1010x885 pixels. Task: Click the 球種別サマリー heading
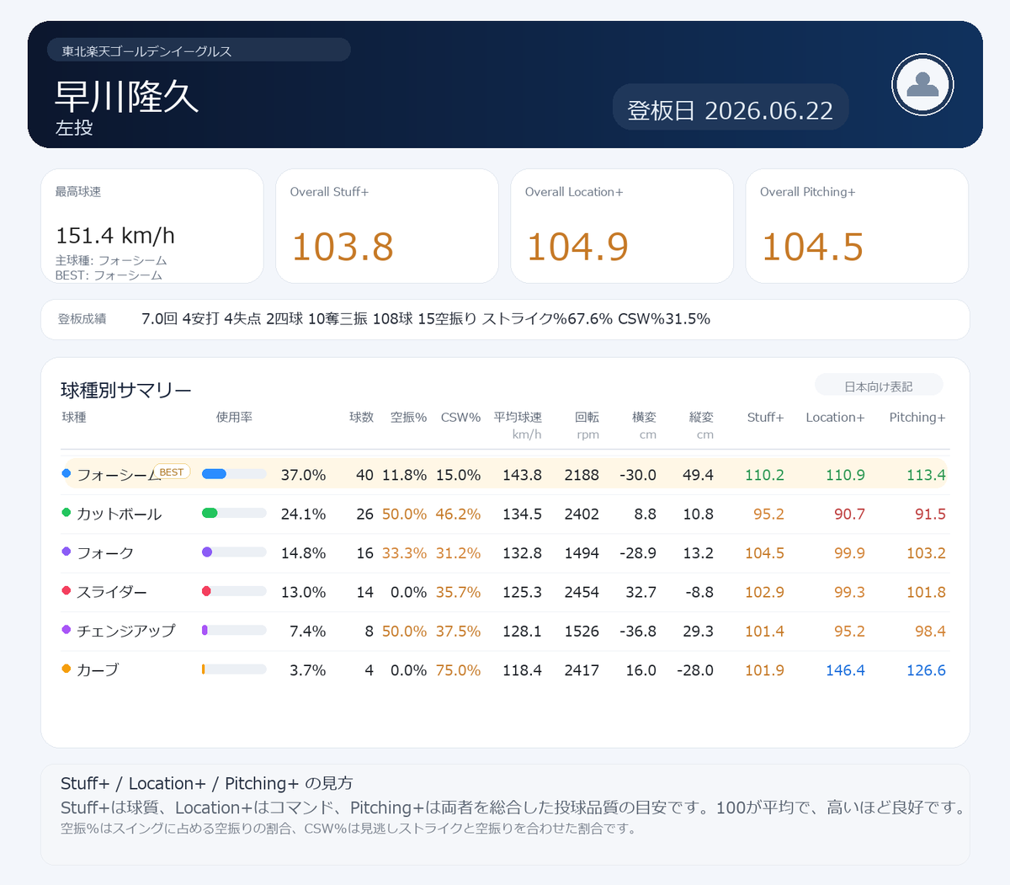[x=126, y=390]
